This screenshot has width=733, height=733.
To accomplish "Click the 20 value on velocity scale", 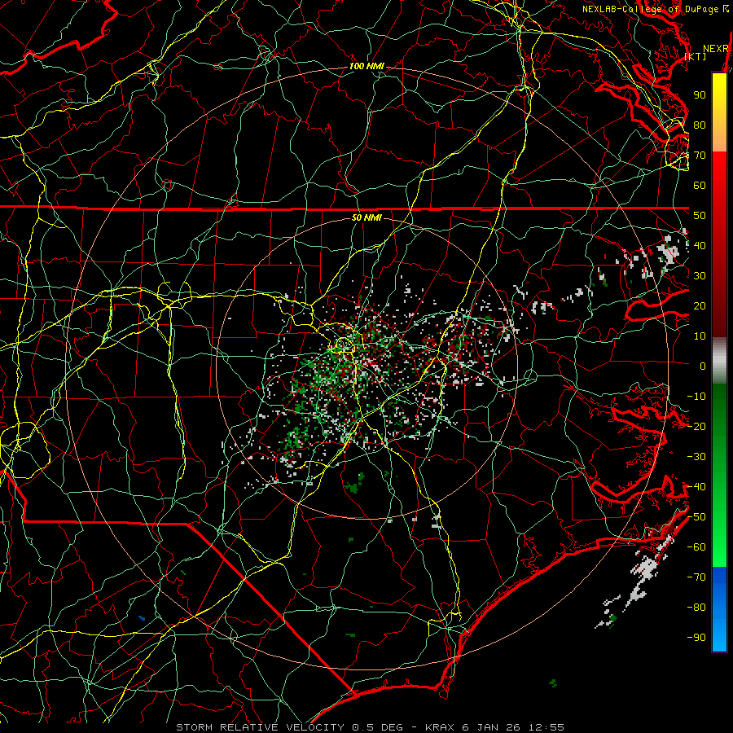I will point(700,306).
